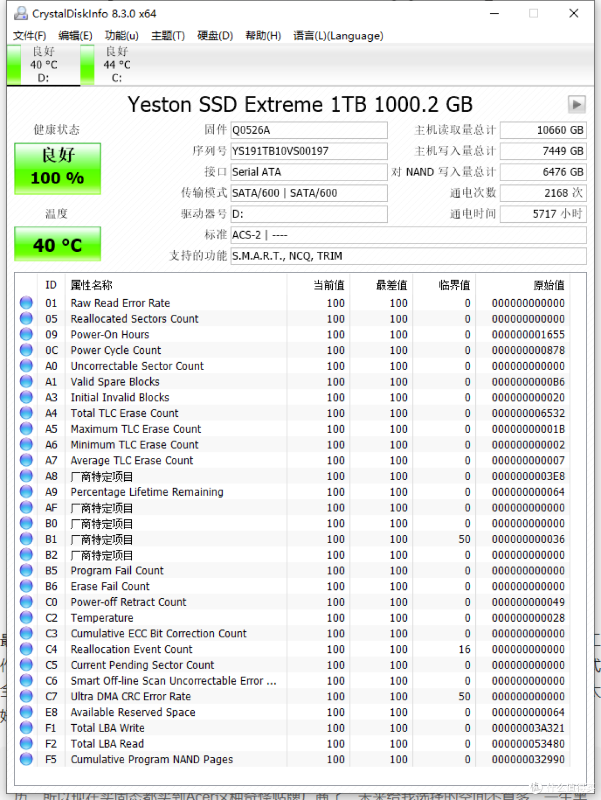This screenshot has height=800, width=601.
Task: Click status dot of Valid Spare Blocks
Action: 26,381
